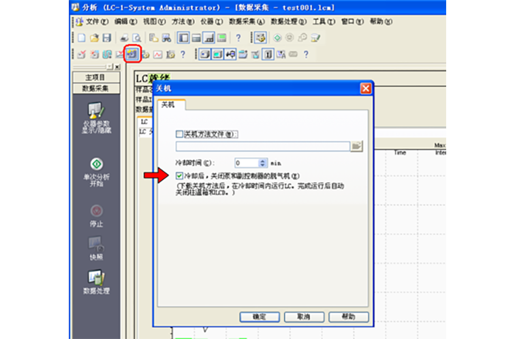Toggle 冷却后关闭泵和控制器 checkbox
Viewport: 515px width, 339px height.
[179, 176]
